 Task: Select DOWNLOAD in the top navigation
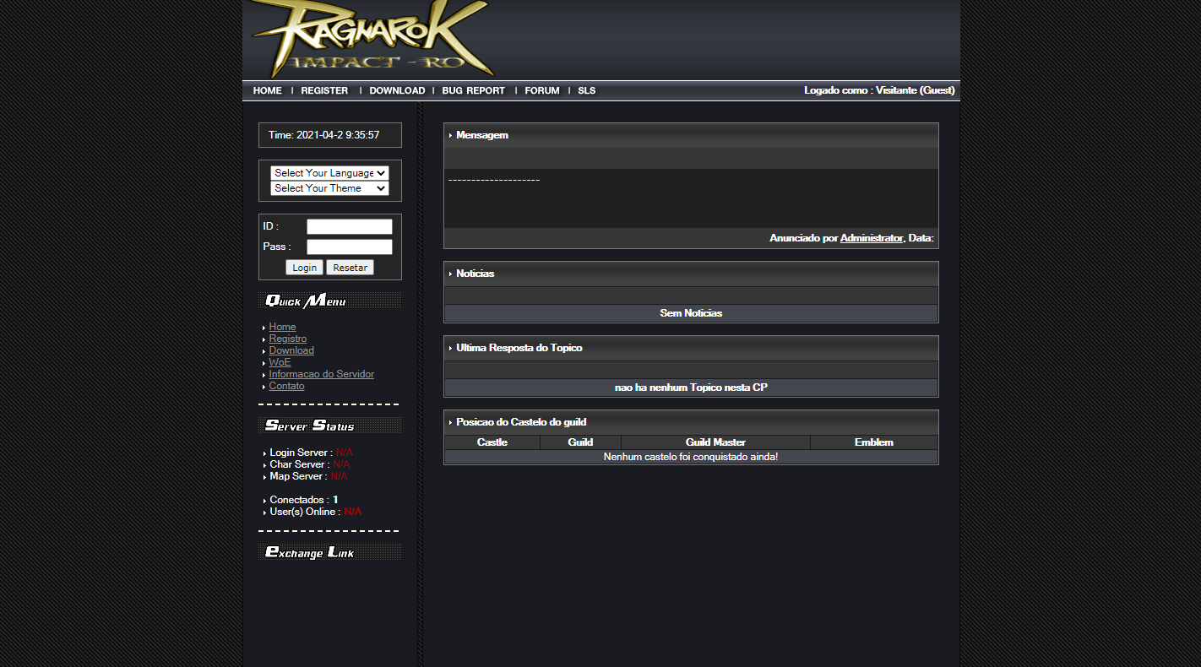click(x=397, y=90)
